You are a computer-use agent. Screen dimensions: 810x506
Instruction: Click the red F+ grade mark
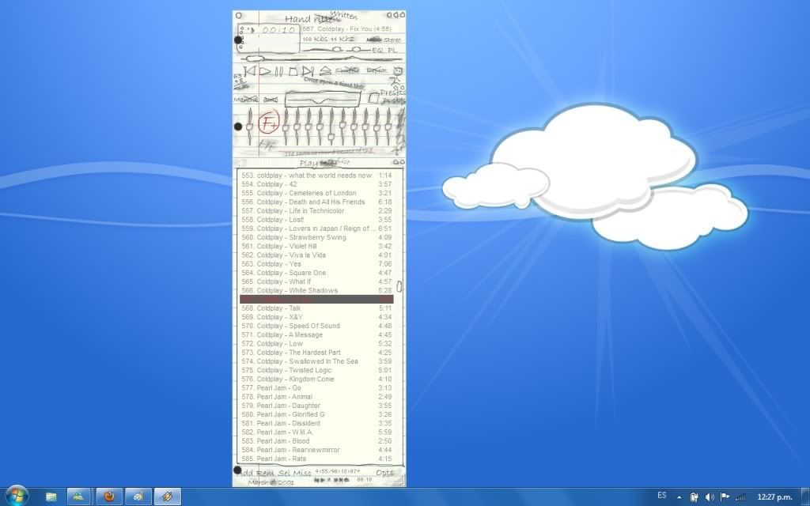tap(269, 123)
